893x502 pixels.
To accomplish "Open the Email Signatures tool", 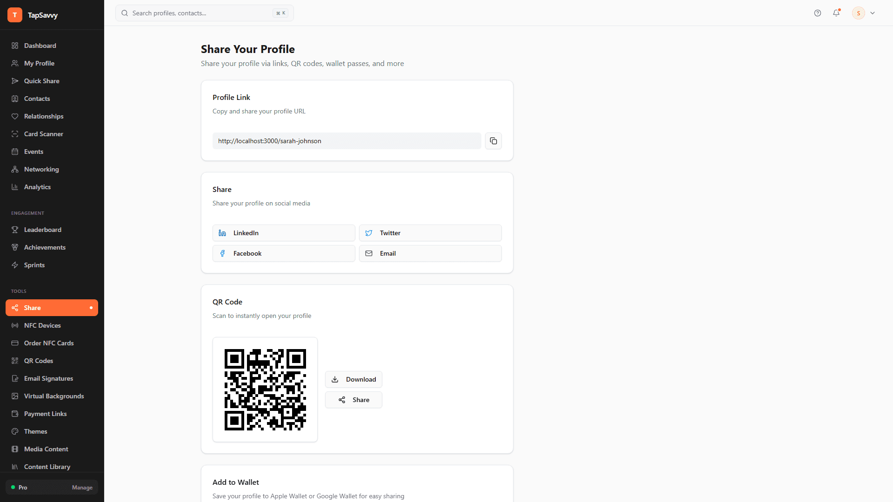I will 48,378.
